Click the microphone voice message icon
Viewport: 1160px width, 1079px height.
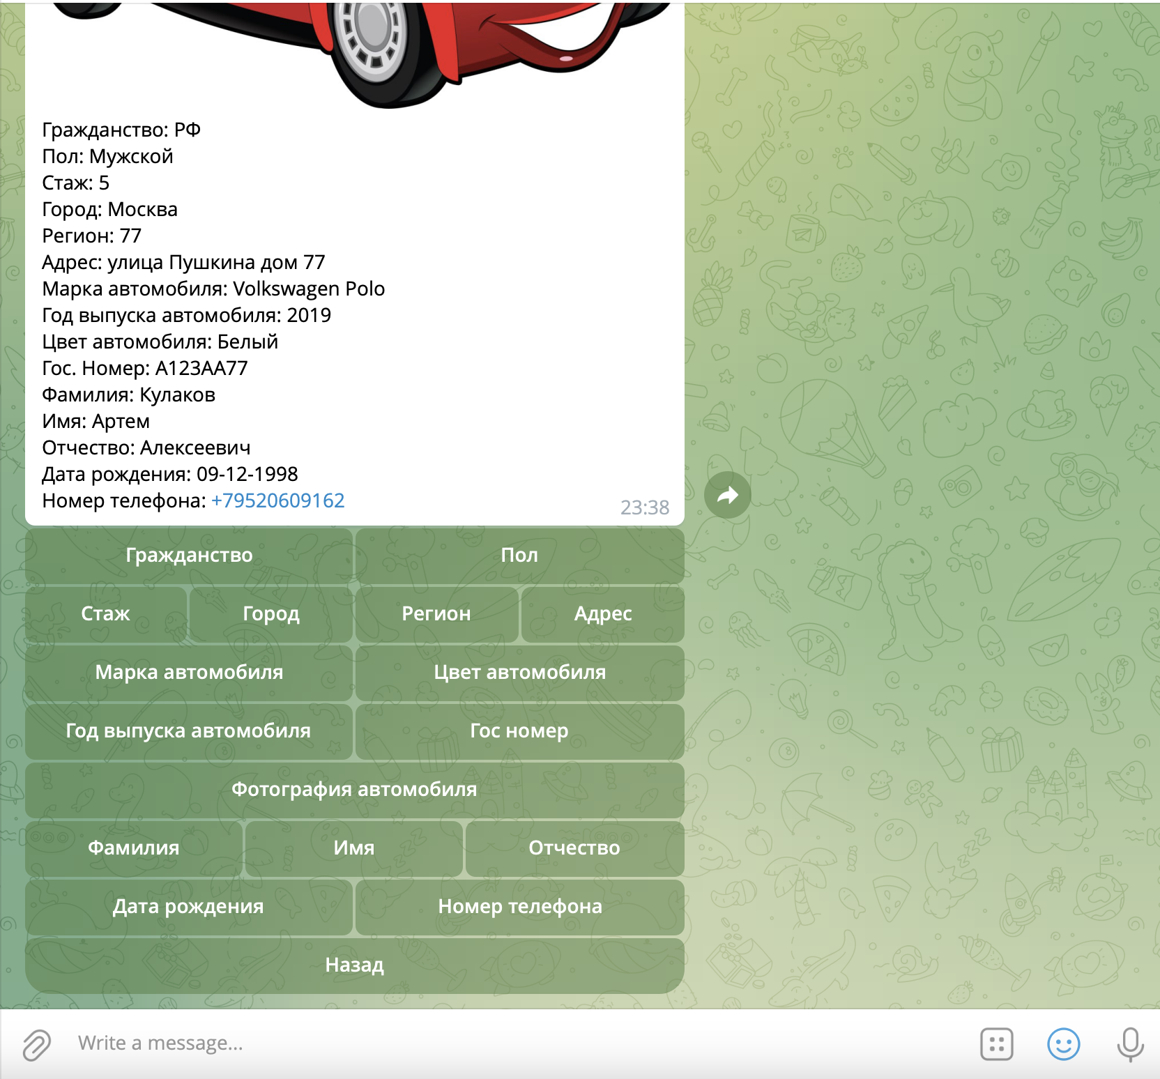click(1129, 1044)
